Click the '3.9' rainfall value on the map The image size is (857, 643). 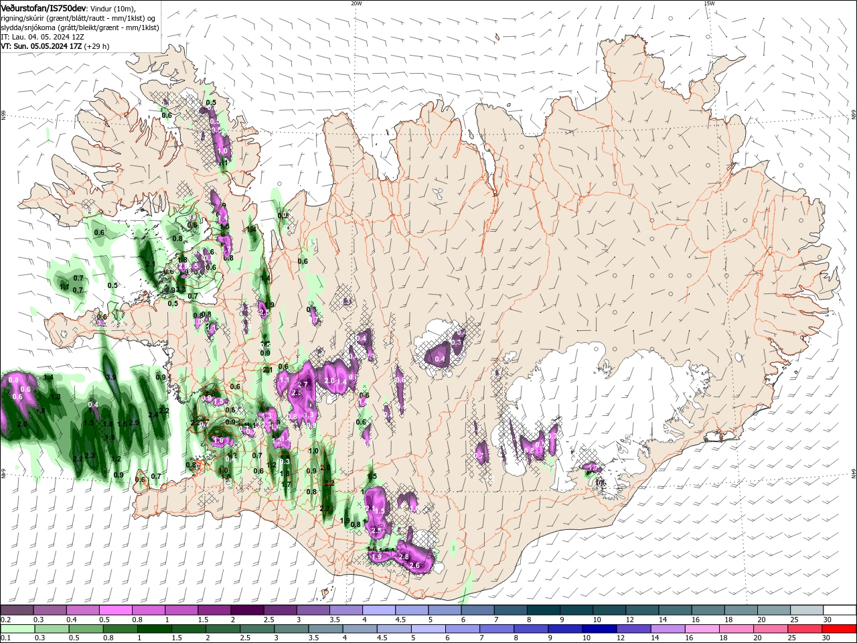(111, 378)
